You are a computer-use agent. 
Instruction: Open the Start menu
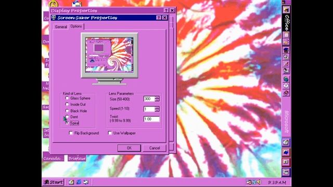(53, 182)
